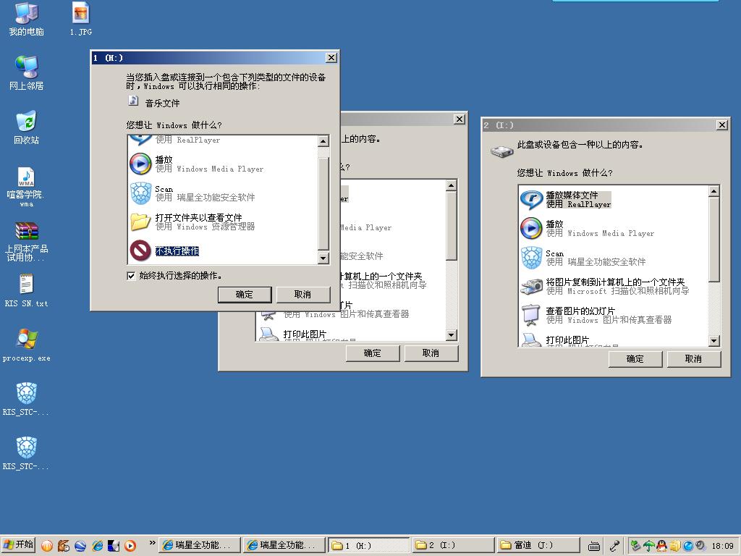Click 取消 in the middle dialog

coord(431,353)
